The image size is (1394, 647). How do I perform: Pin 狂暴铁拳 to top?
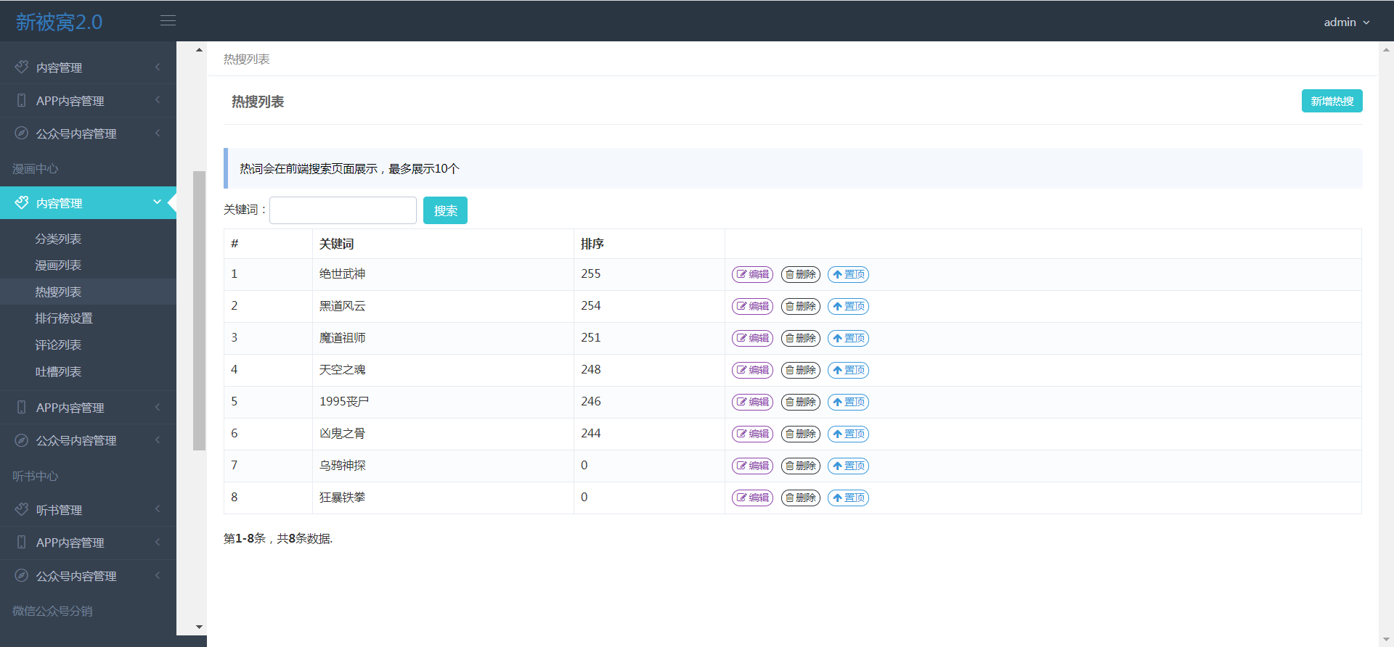tap(848, 498)
